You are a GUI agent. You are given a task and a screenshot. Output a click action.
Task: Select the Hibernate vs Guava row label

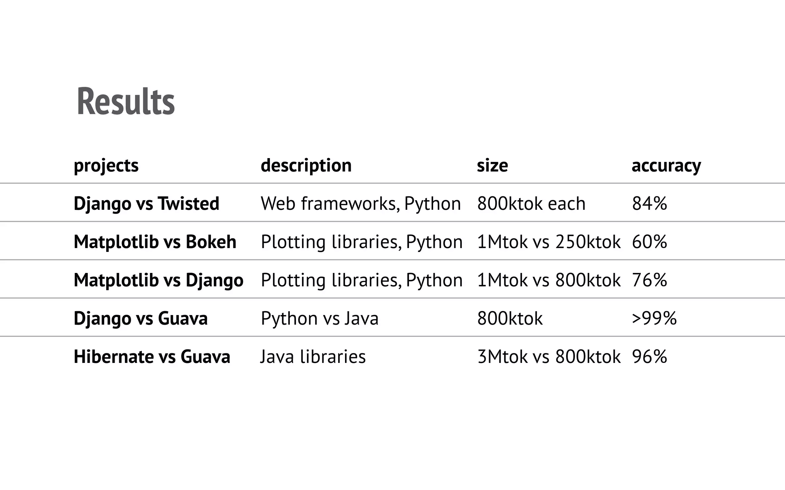click(x=152, y=356)
